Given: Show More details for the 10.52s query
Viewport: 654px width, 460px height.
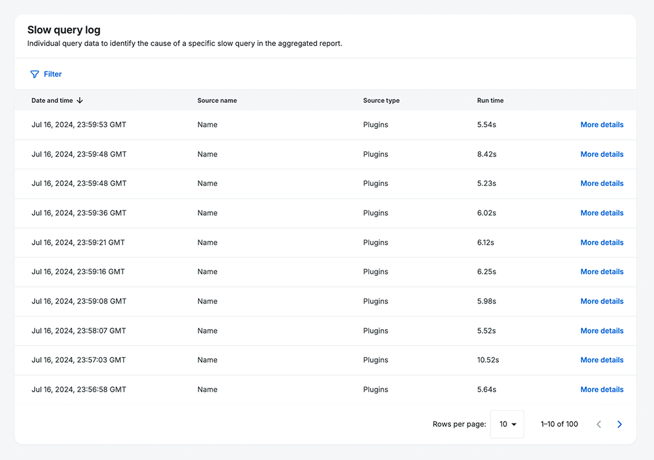Looking at the screenshot, I should (x=602, y=360).
